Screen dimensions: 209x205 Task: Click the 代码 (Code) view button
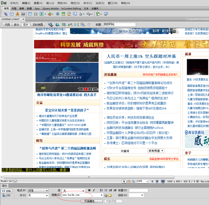(x=8, y=25)
